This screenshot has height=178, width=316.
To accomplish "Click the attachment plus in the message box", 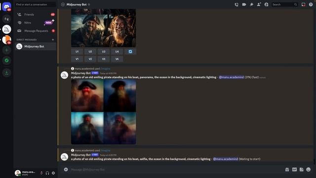I will (66, 170).
